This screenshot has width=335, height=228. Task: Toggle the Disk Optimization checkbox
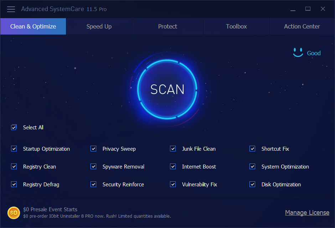(x=252, y=184)
